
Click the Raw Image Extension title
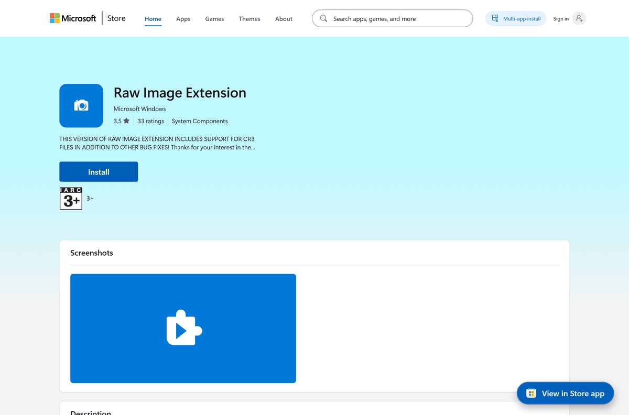180,93
